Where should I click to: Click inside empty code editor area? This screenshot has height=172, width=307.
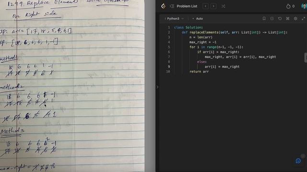tap(233, 117)
